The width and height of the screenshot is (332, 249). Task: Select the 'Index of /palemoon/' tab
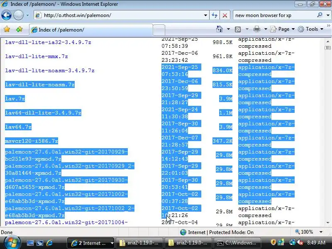(x=91, y=30)
